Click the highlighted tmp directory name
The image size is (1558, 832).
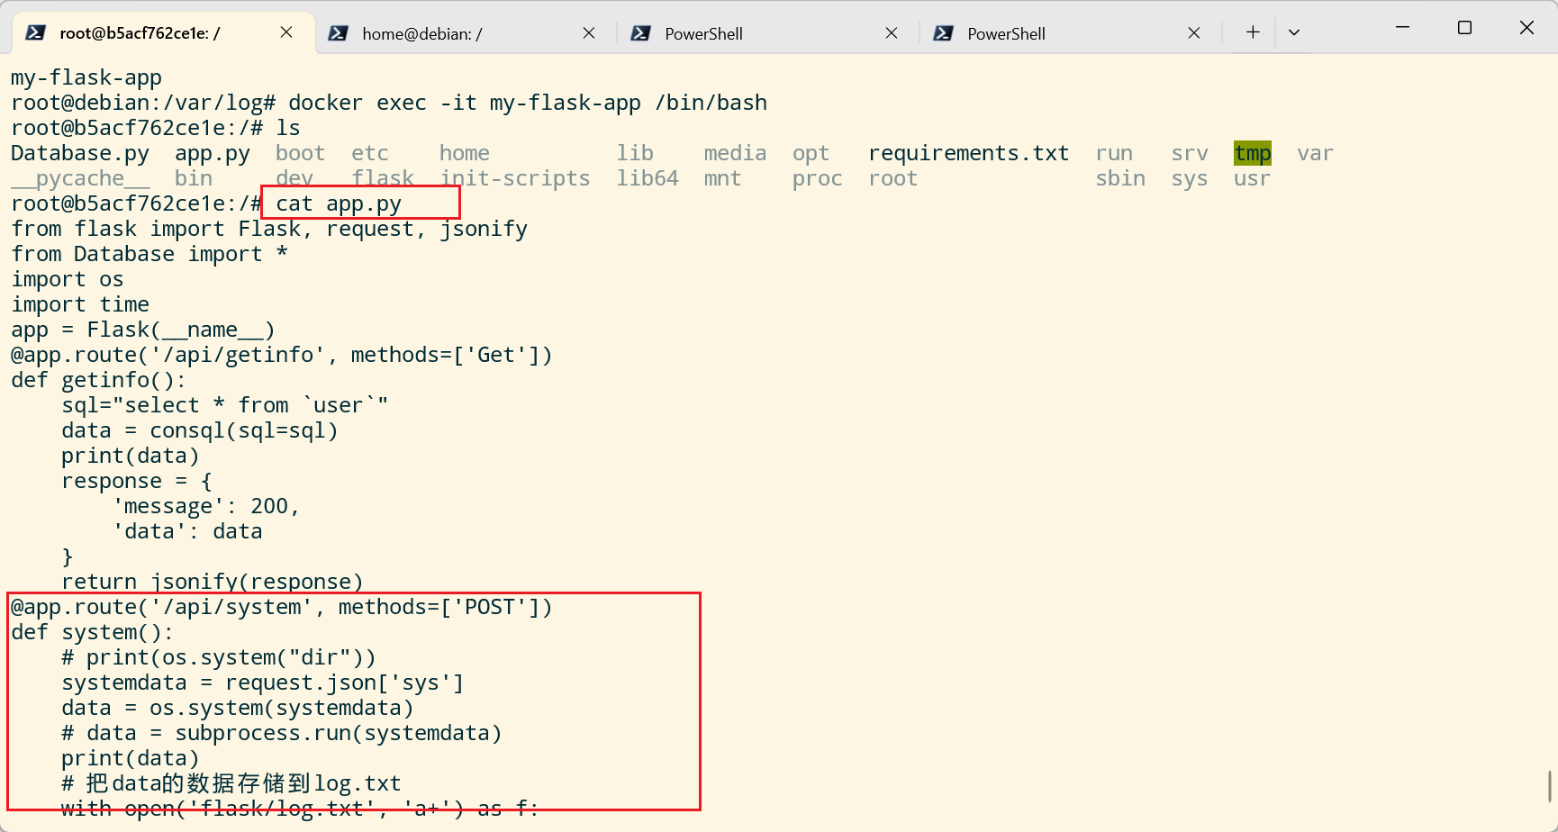point(1252,153)
